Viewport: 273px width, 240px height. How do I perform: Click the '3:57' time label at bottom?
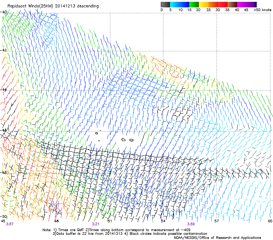10,224
